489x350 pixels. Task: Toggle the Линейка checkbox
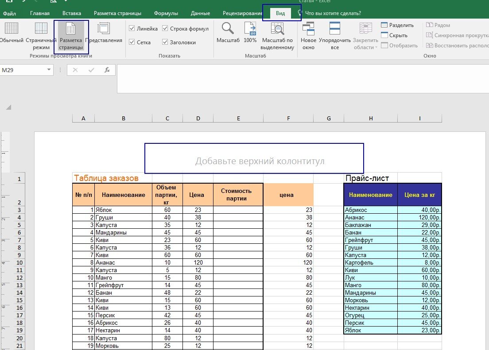point(132,28)
